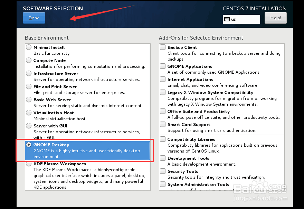Screen dimensions: 304x209
Task: Click the us keyboard layout field
Action: coord(245,19)
